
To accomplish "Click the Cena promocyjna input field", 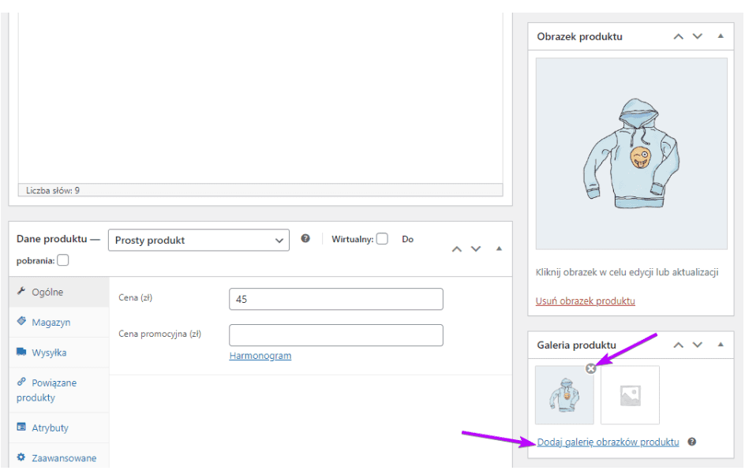I will coord(335,335).
